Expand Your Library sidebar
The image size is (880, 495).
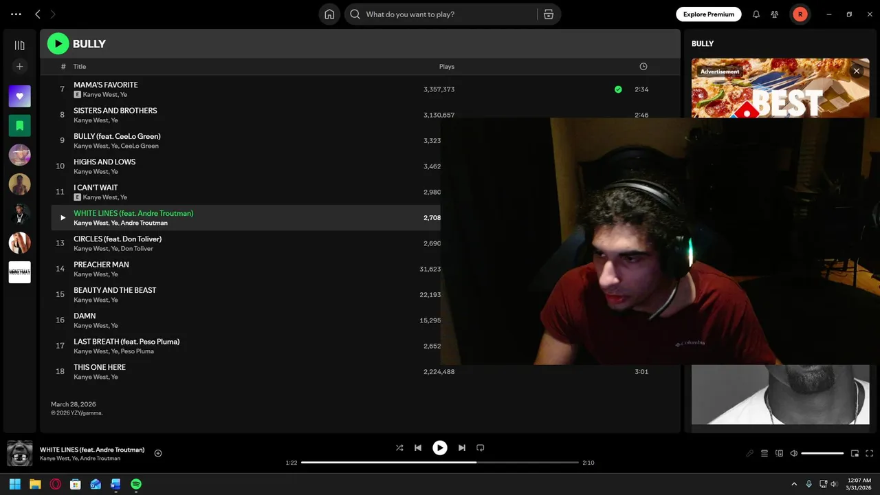(x=19, y=45)
